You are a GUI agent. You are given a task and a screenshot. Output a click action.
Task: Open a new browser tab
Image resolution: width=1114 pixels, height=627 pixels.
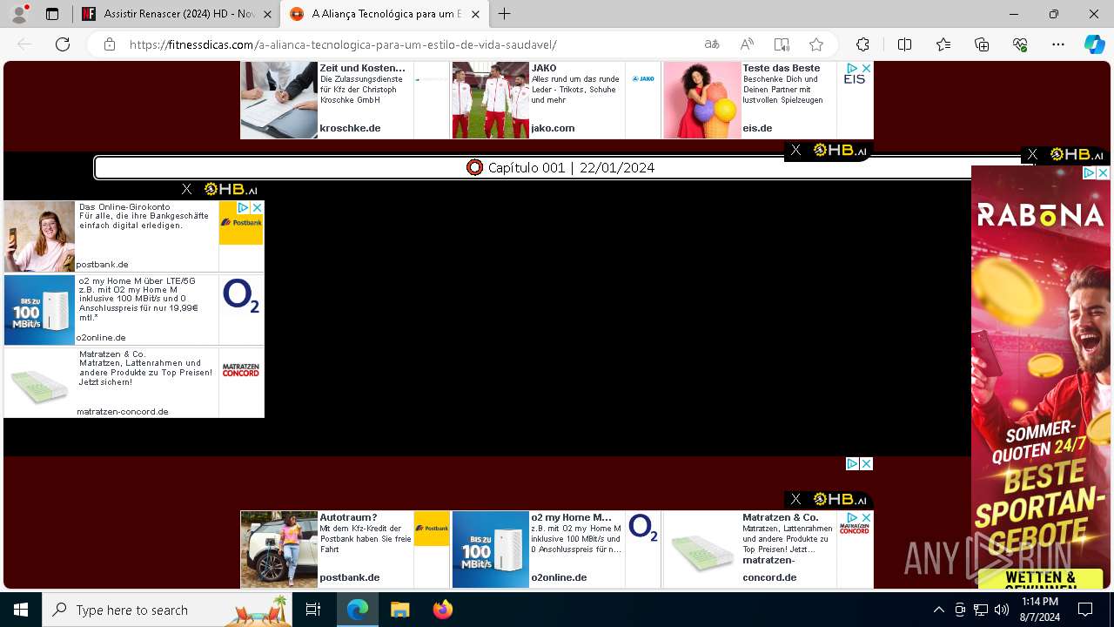click(x=505, y=14)
